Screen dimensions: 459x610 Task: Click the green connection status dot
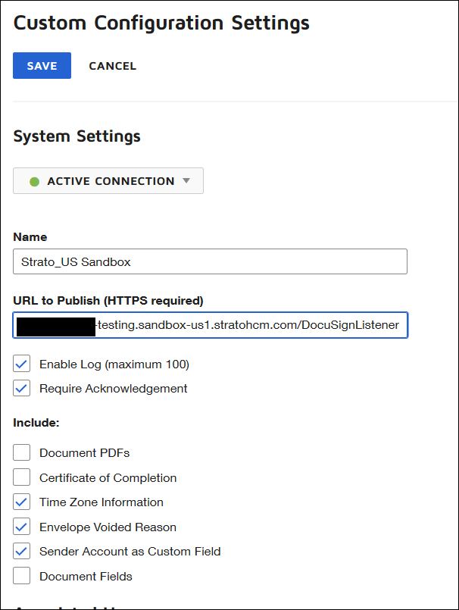[x=34, y=182]
